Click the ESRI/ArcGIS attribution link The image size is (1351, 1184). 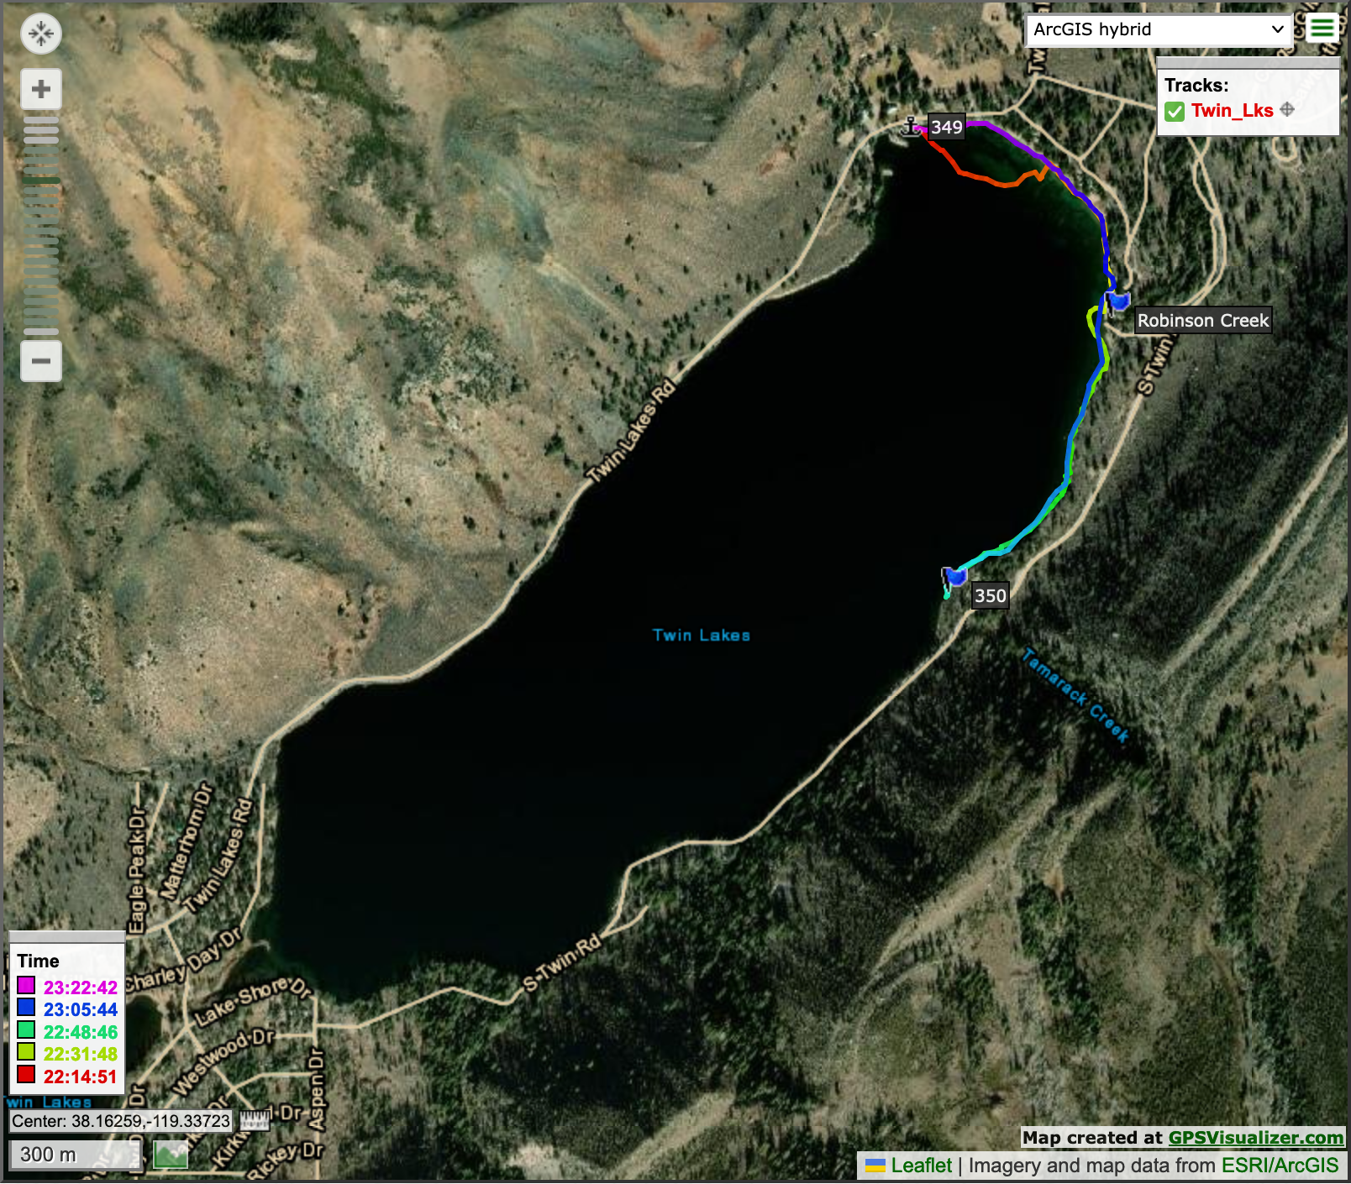click(x=1279, y=1166)
